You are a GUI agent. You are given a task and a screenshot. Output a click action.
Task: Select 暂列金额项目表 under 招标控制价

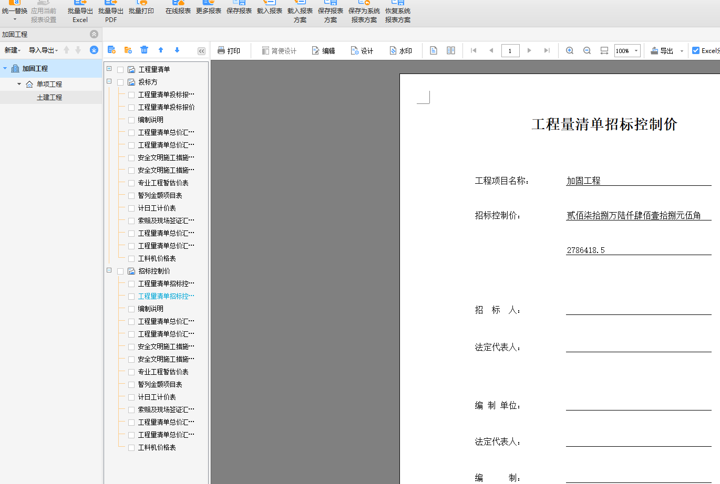160,384
